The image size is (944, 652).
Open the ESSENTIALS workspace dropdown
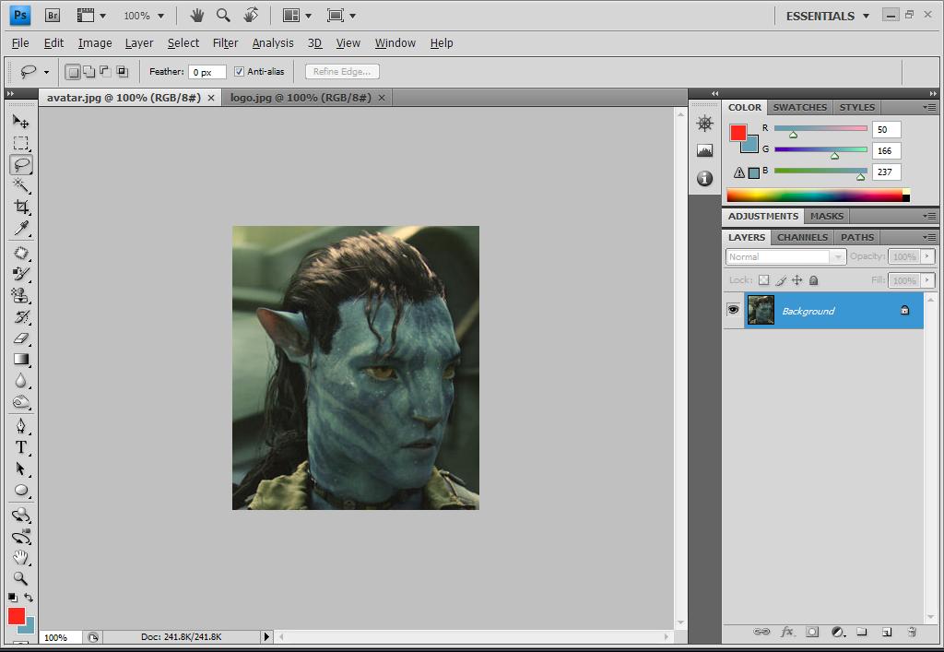click(x=828, y=17)
